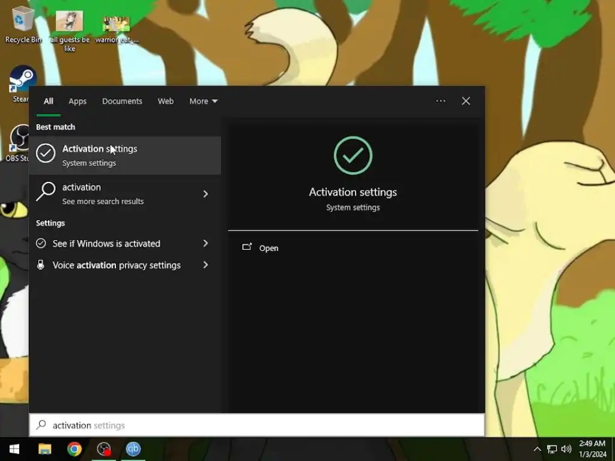Viewport: 615px width, 461px height.
Task: Click the search input box
Action: (257, 426)
